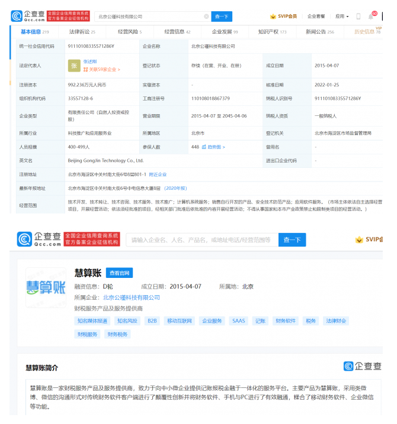397x424 pixels.
Task: Click the trend chart icon next to 448
Action: 204,147
